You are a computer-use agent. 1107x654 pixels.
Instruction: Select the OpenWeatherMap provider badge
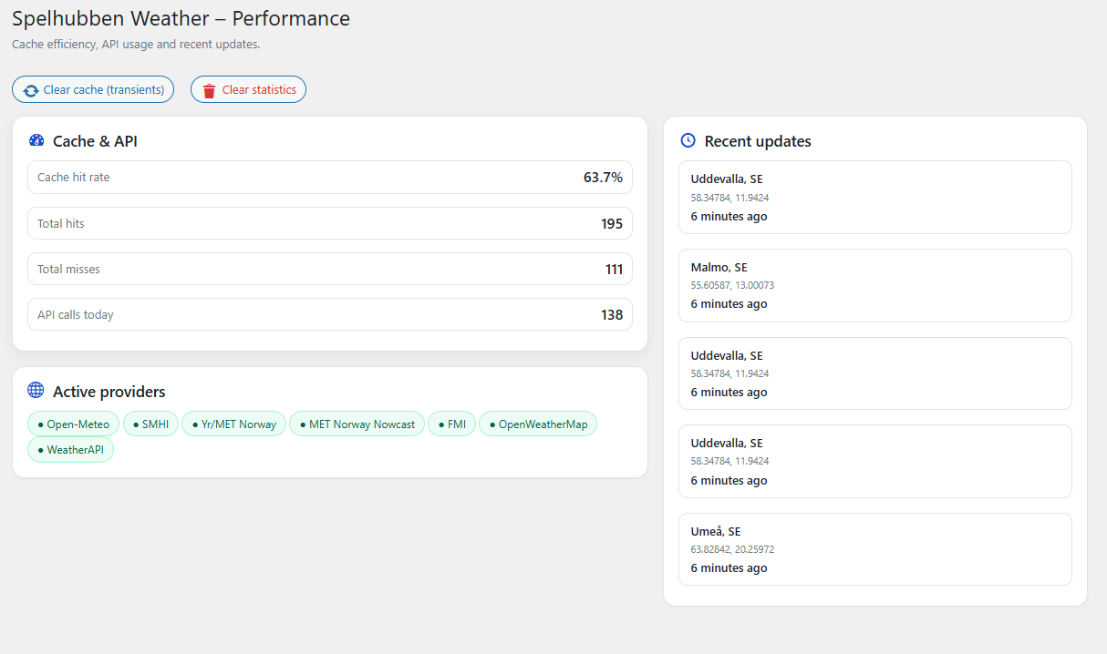click(538, 424)
